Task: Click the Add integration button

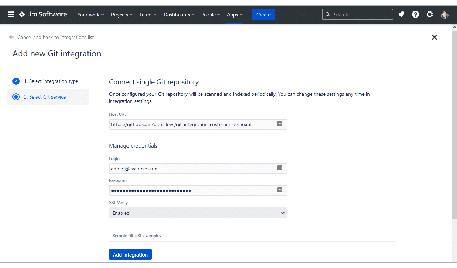Action: [130, 255]
